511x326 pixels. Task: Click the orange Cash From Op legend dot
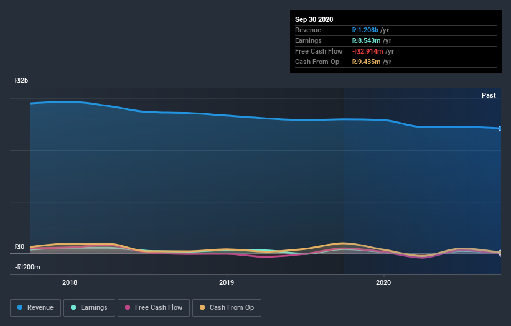click(x=202, y=307)
